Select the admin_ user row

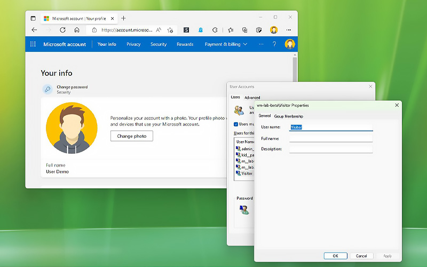point(244,149)
